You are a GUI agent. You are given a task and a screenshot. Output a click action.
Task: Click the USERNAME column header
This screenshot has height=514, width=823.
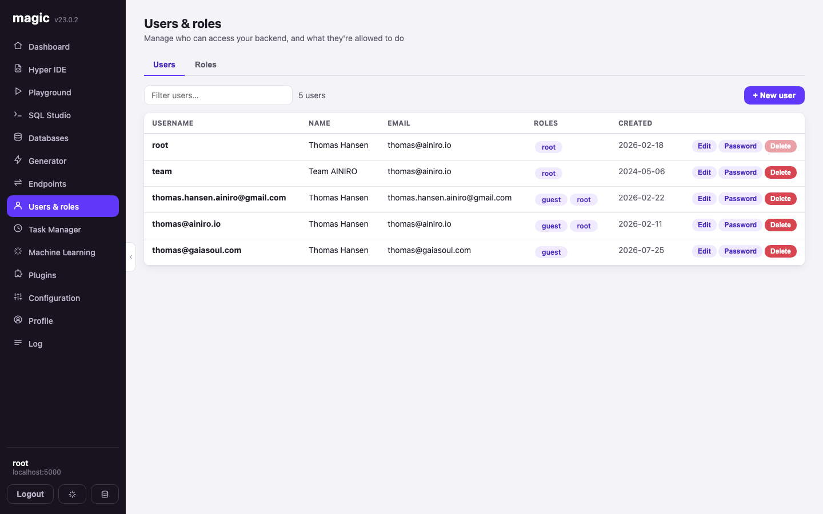click(173, 123)
